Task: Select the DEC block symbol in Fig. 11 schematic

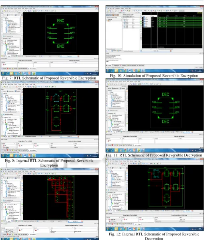Action: tap(165, 108)
